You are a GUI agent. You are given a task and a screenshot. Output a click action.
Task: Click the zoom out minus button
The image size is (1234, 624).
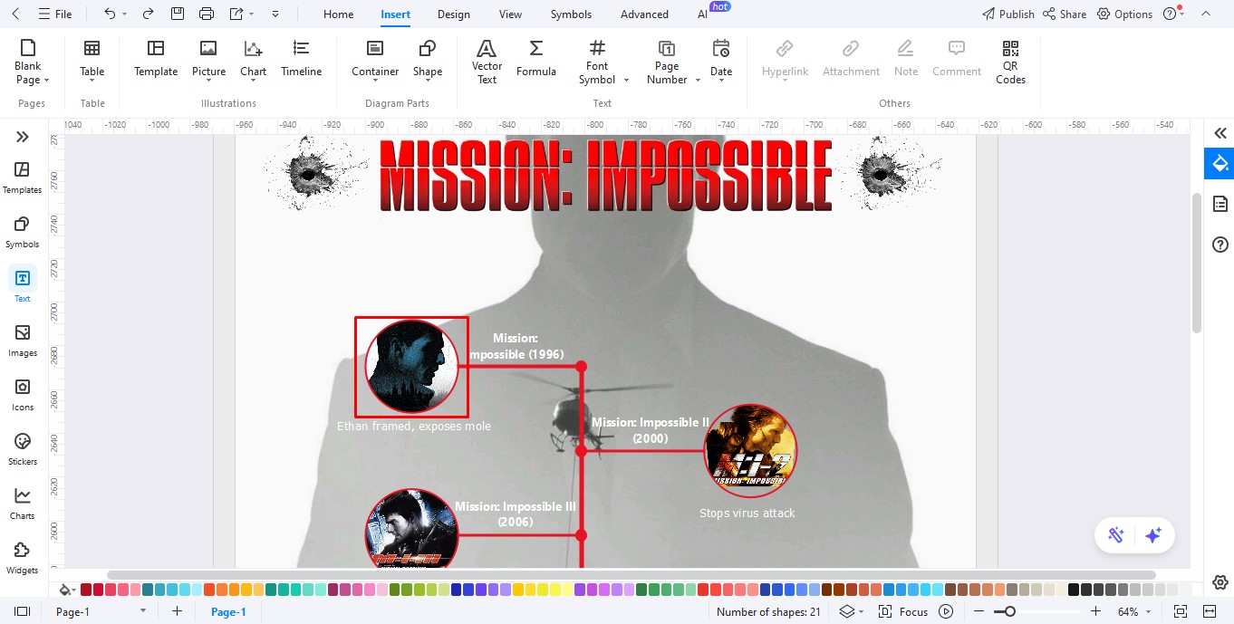point(979,611)
